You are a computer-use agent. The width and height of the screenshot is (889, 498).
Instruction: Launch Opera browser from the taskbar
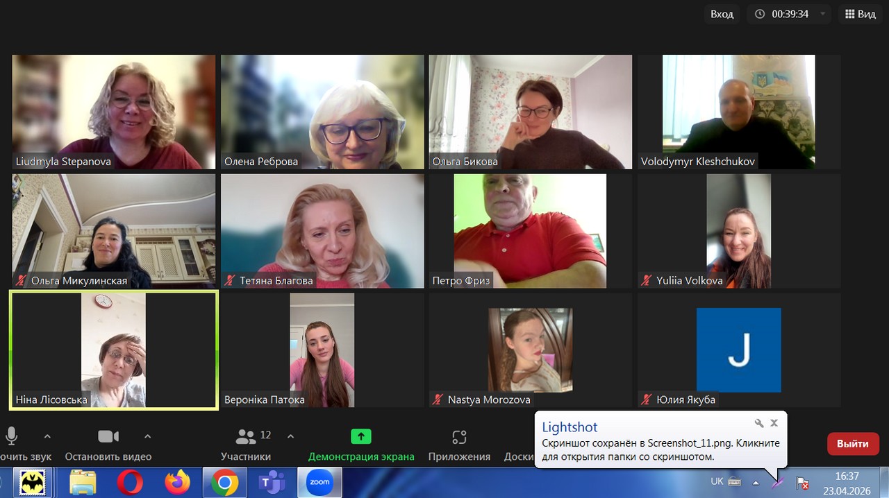pyautogui.click(x=130, y=483)
